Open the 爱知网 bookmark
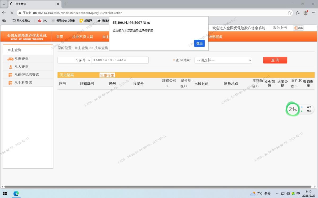The height and width of the screenshot is (198, 318). point(86,21)
